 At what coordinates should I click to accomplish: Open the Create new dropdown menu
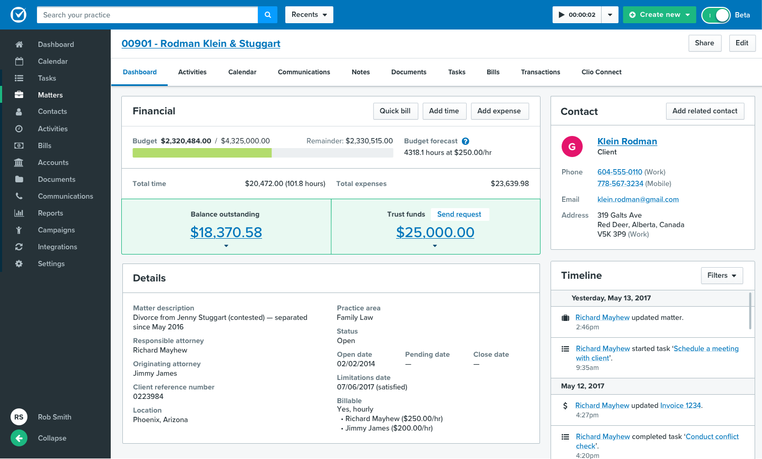[x=660, y=15]
